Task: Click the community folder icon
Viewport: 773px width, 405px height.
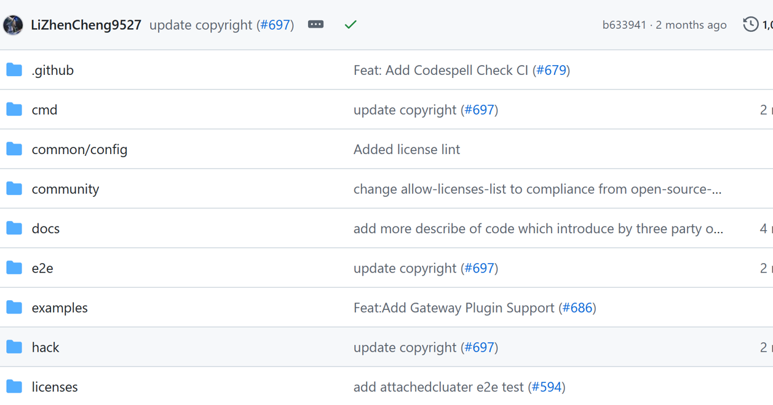Action: [14, 189]
